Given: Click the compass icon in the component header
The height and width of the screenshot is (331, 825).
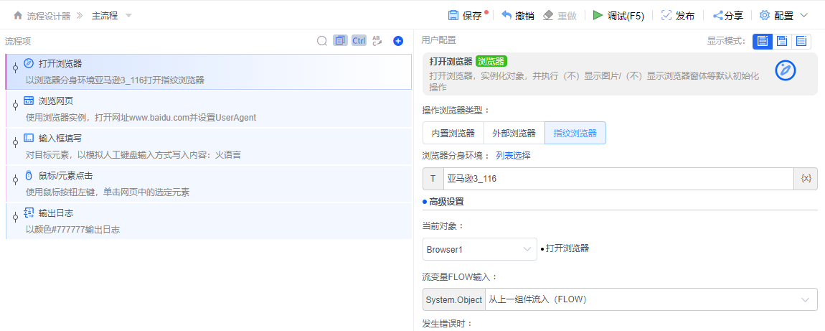Looking at the screenshot, I should tap(786, 70).
